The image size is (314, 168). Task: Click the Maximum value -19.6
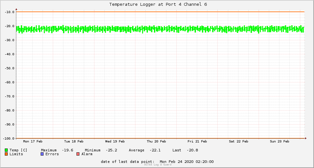coord(68,150)
